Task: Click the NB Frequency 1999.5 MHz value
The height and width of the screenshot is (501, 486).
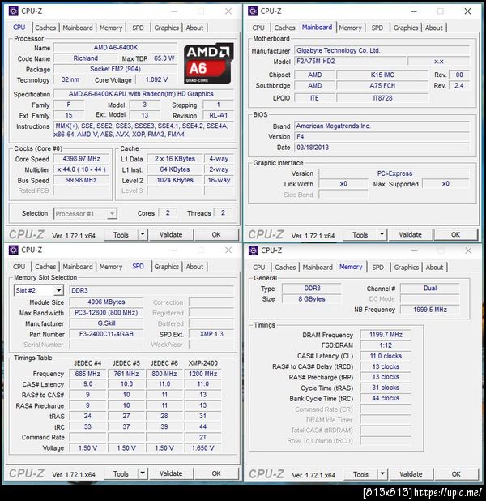Action: (x=430, y=310)
